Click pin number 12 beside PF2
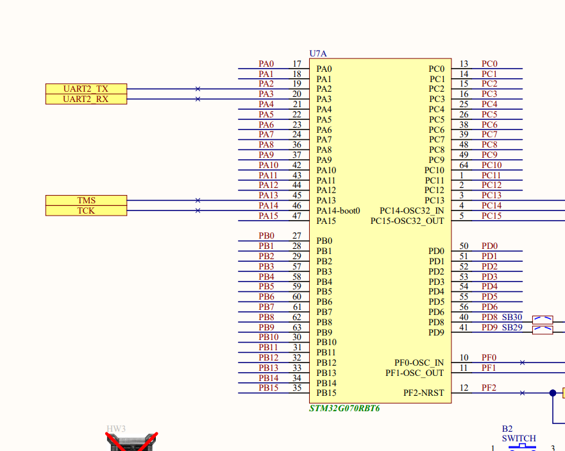Viewport: 565px width, 451px height. click(464, 388)
